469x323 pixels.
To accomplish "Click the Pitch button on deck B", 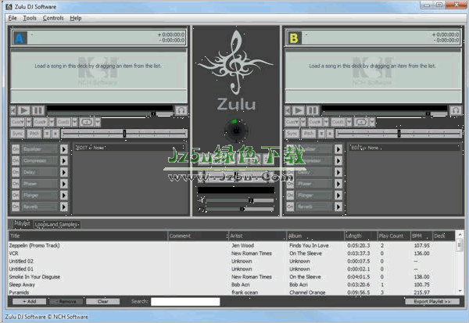I will pyautogui.click(x=309, y=134).
